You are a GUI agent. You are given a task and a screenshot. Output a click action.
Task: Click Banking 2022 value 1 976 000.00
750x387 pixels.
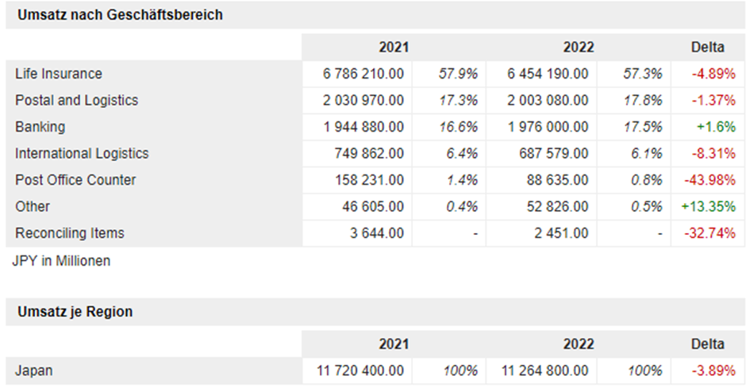pos(548,127)
